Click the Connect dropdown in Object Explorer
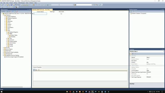165x93 pixels. pyautogui.click(x=3, y=11)
